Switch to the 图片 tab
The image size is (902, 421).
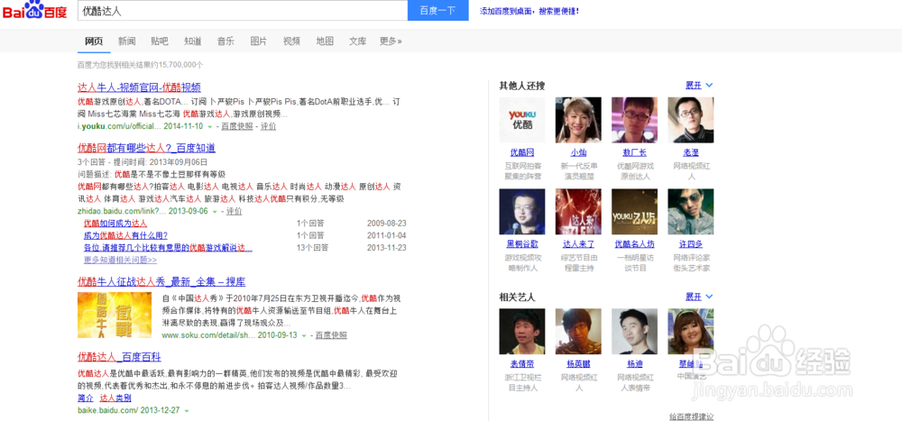tap(258, 41)
